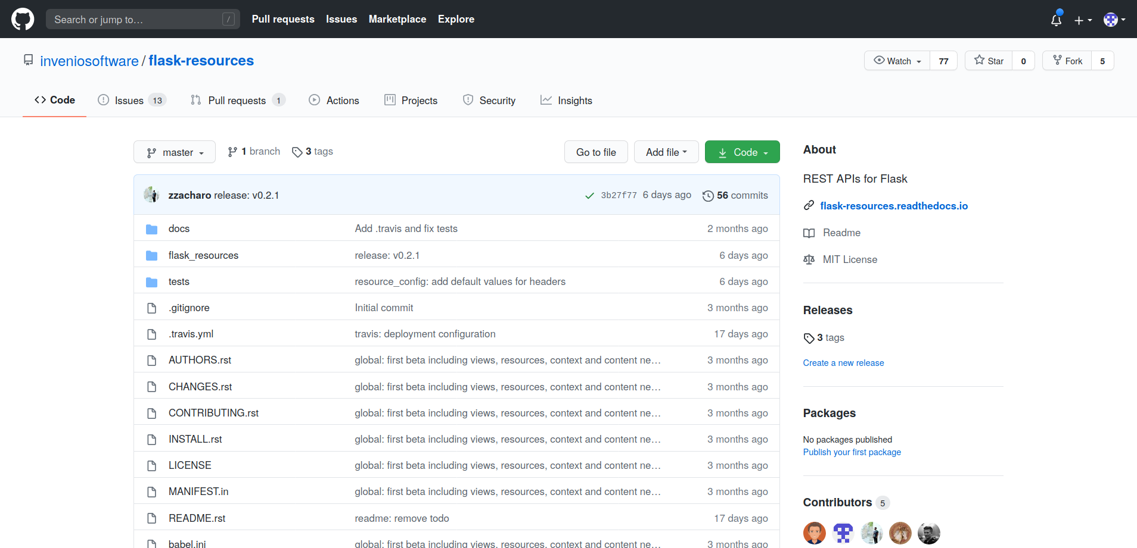Click zzacharo's avatar in the commit bar

[x=151, y=195]
